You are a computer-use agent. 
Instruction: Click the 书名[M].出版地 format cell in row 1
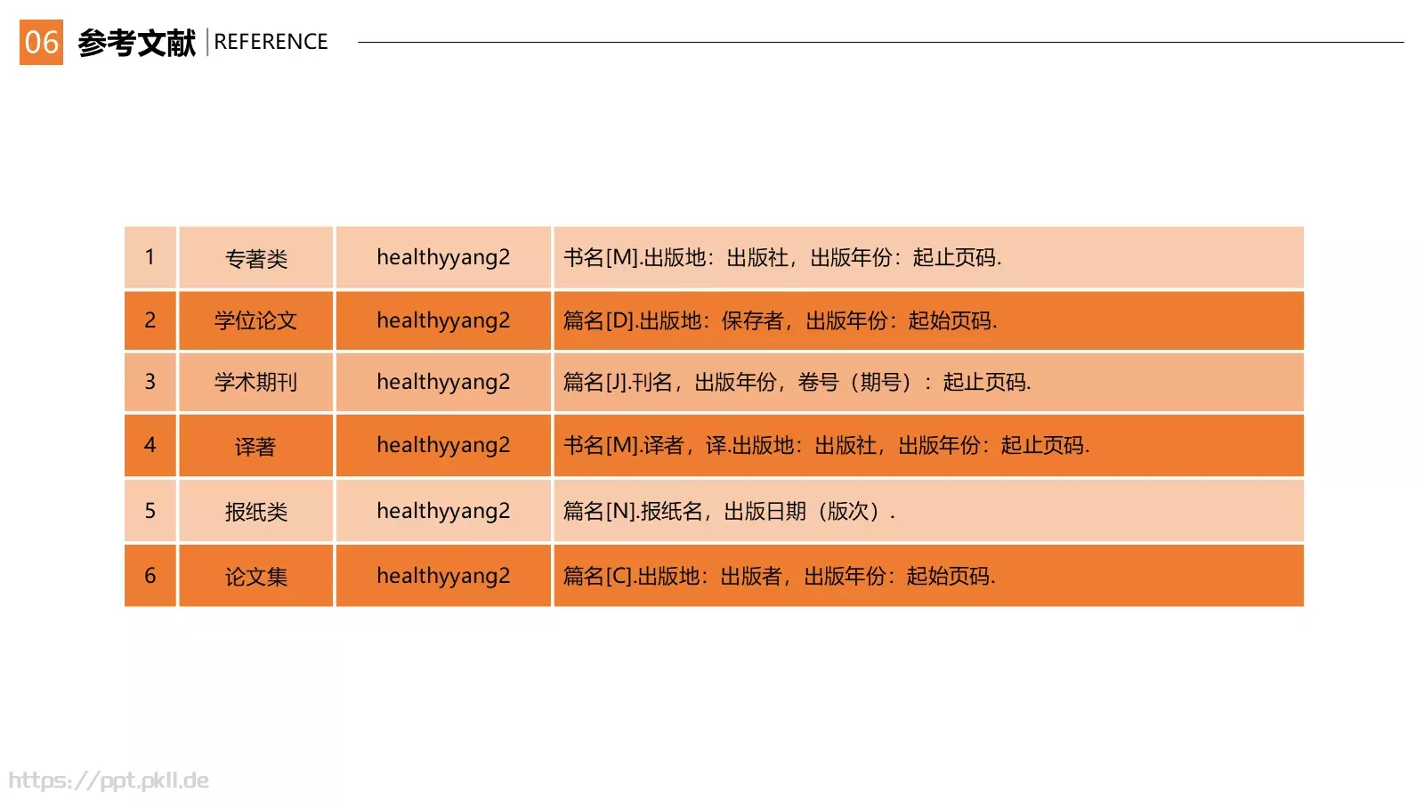928,257
